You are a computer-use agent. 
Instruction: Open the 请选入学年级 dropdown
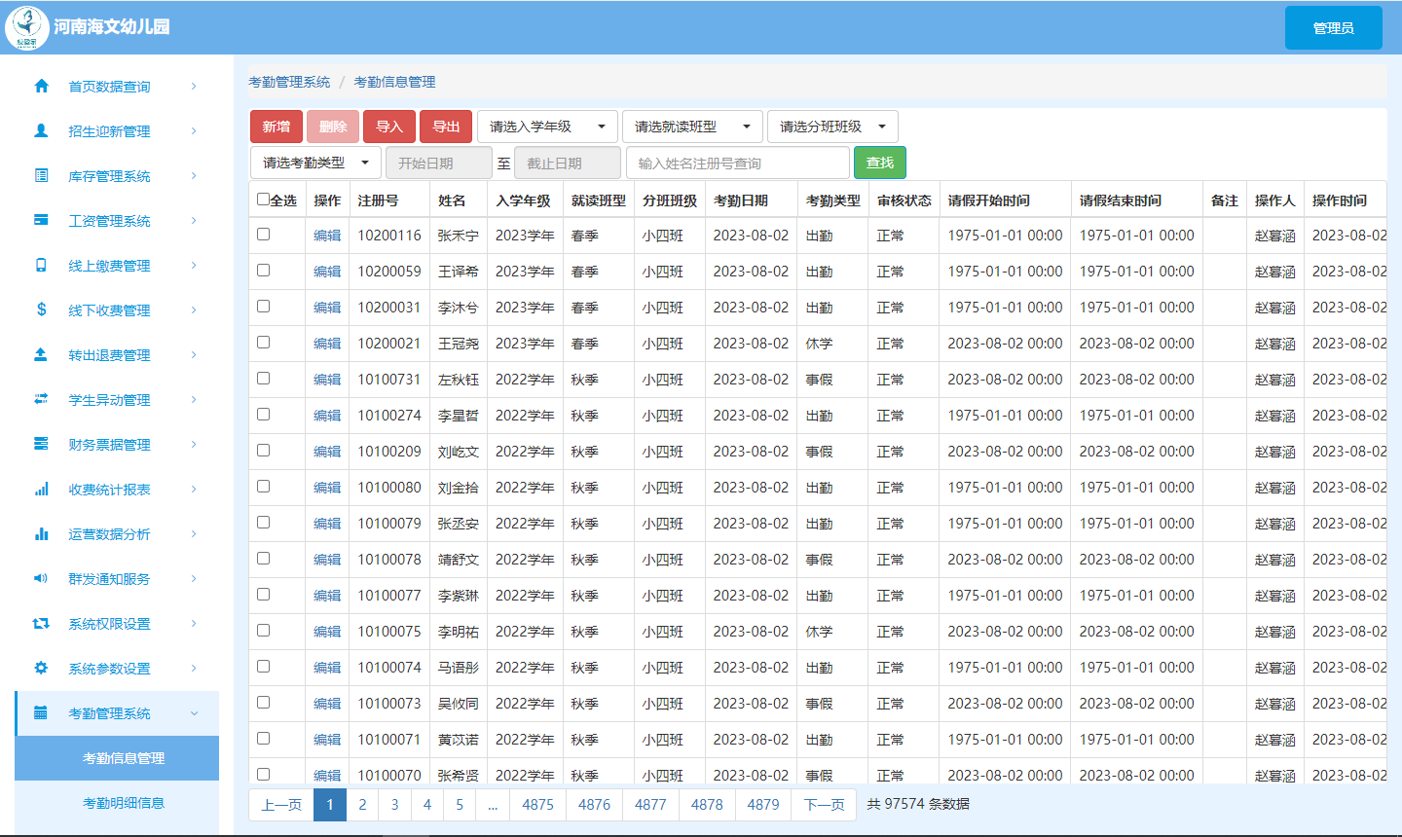(547, 127)
